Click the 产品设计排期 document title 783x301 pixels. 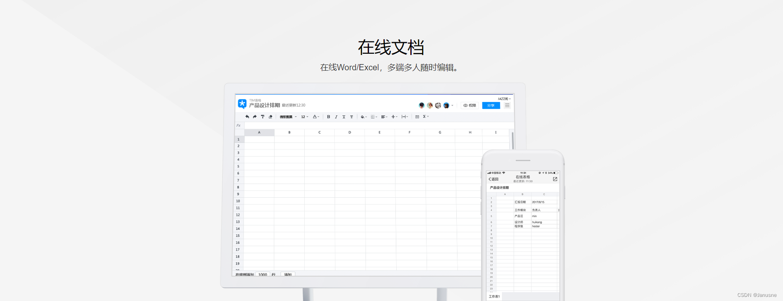(x=265, y=105)
